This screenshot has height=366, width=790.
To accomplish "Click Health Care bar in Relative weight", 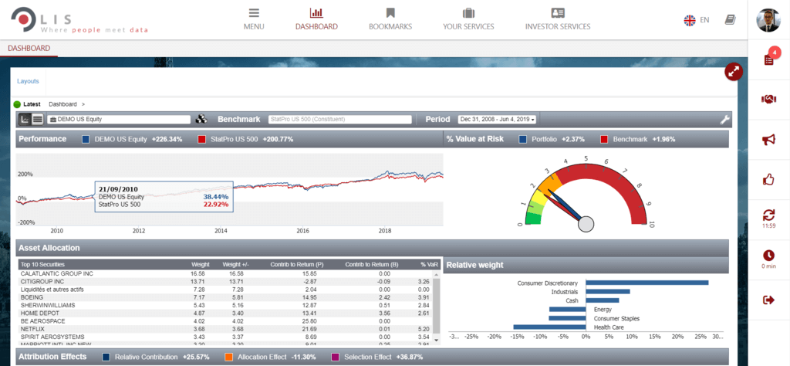I will (x=549, y=327).
